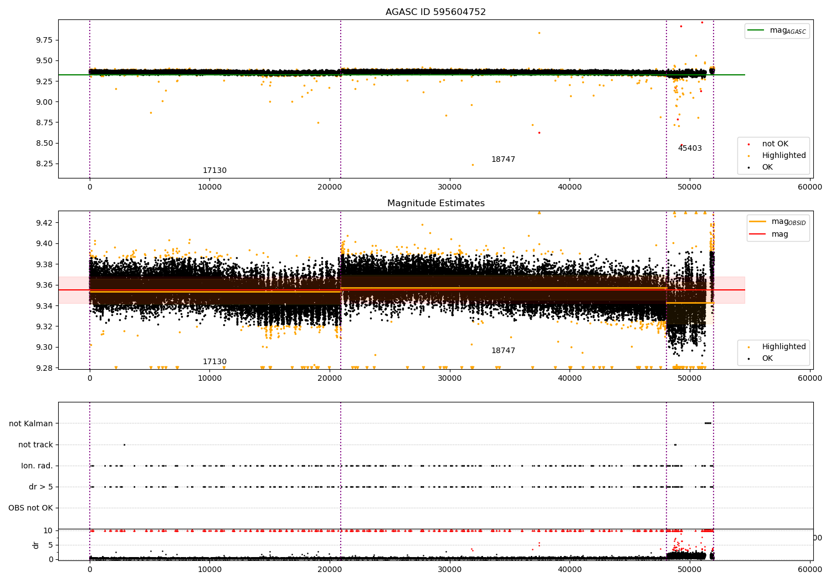Click "Highlighted" in the top plot legend

[x=784, y=156]
